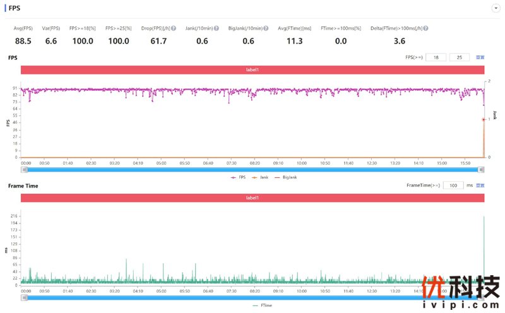Viewport: 505px width, 313px height.
Task: Click the reset link beside FrameTime threshold
Action: pos(480,186)
